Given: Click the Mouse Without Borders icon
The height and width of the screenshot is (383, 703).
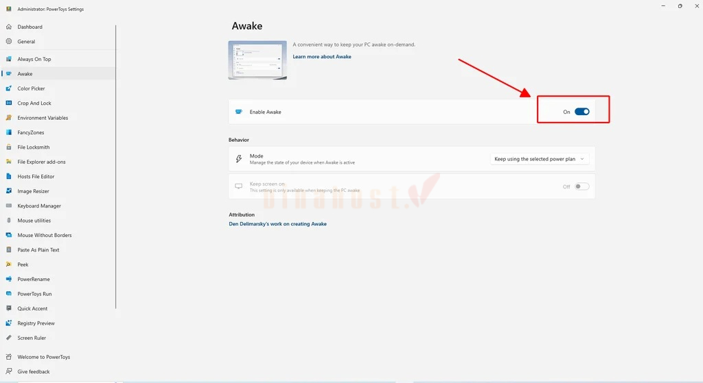Looking at the screenshot, I should click(x=8, y=235).
